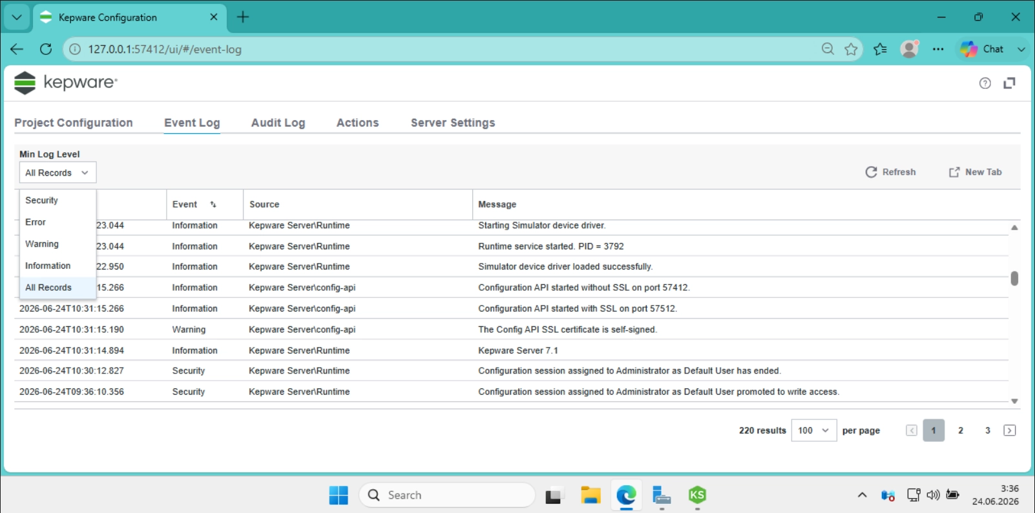Select the self-signed SSL certificate message
1035x513 pixels.
[567, 330]
